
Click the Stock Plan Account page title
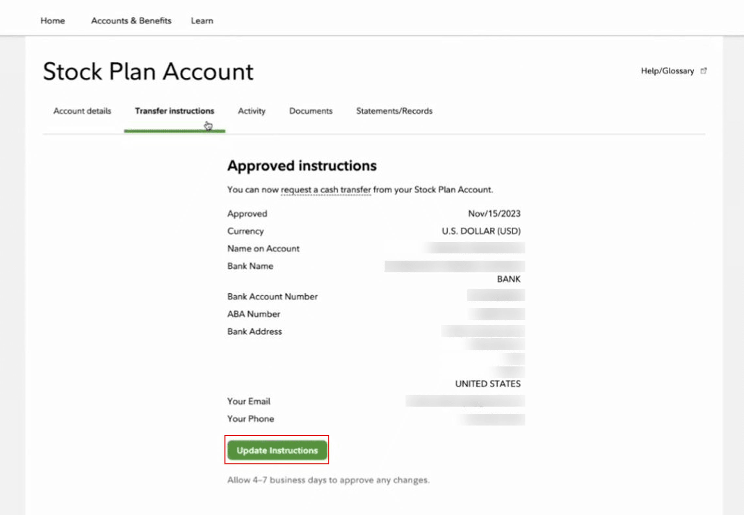tap(148, 72)
